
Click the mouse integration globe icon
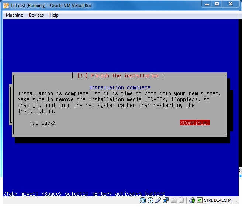192,200
